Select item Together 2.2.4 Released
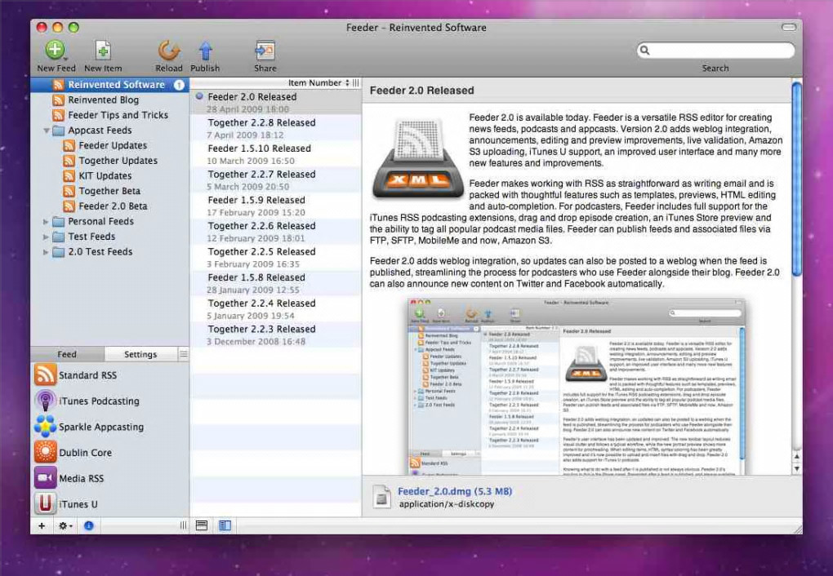Viewport: 833px width, 576px height. coord(275,309)
